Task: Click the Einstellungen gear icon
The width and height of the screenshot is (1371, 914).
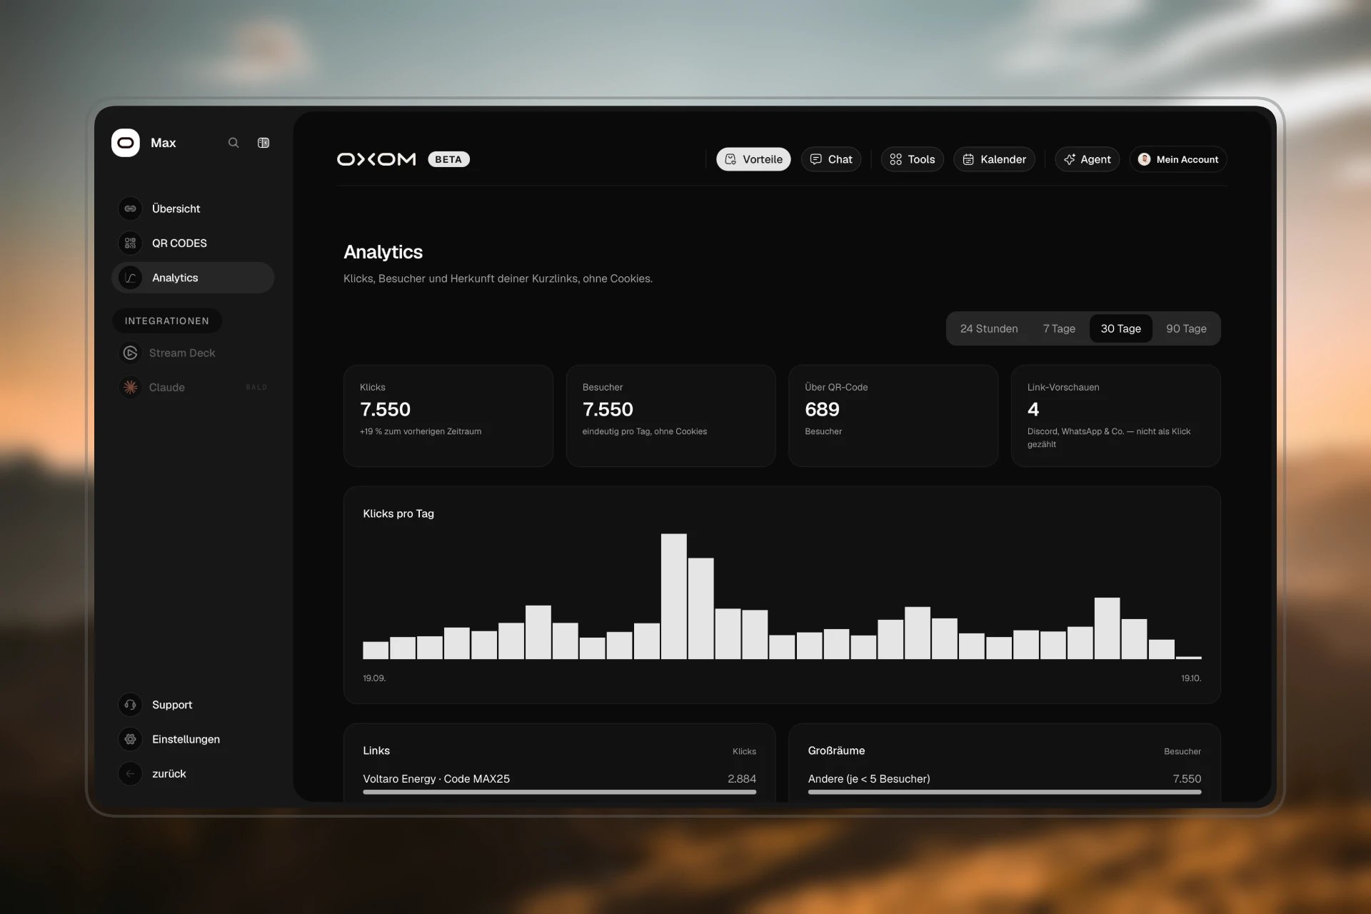Action: [130, 739]
